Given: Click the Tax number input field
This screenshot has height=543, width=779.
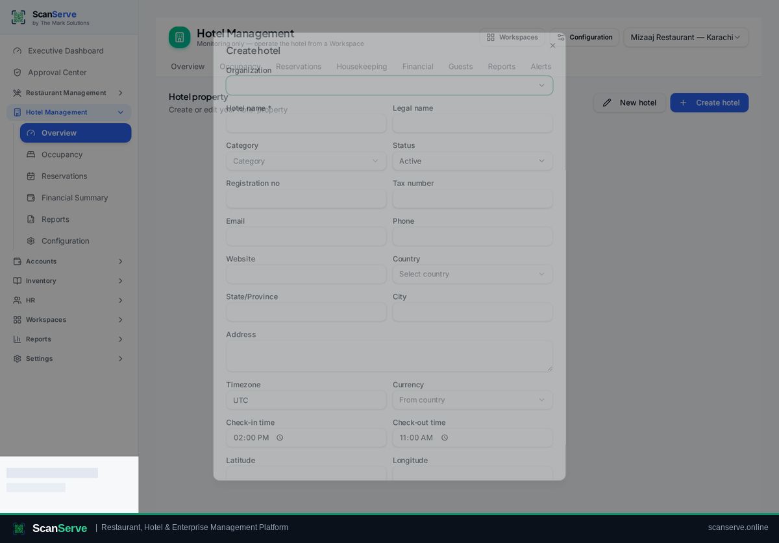Looking at the screenshot, I should coord(473,199).
